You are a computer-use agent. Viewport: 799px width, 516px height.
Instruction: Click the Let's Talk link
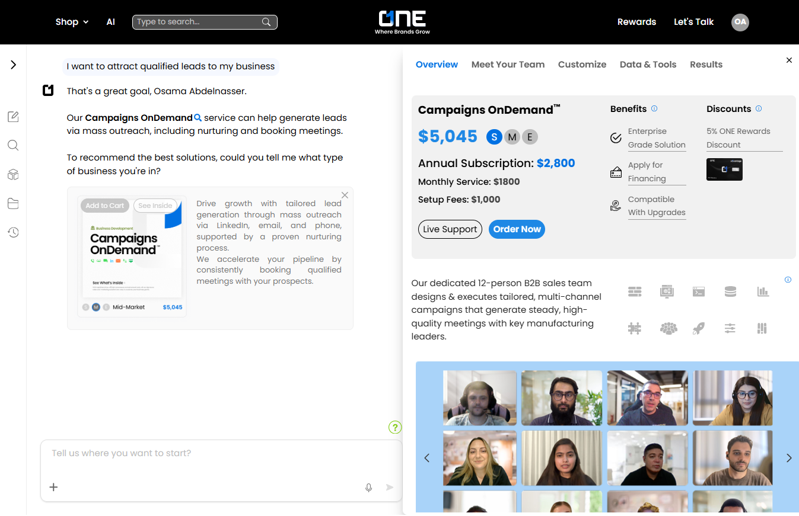tap(693, 22)
